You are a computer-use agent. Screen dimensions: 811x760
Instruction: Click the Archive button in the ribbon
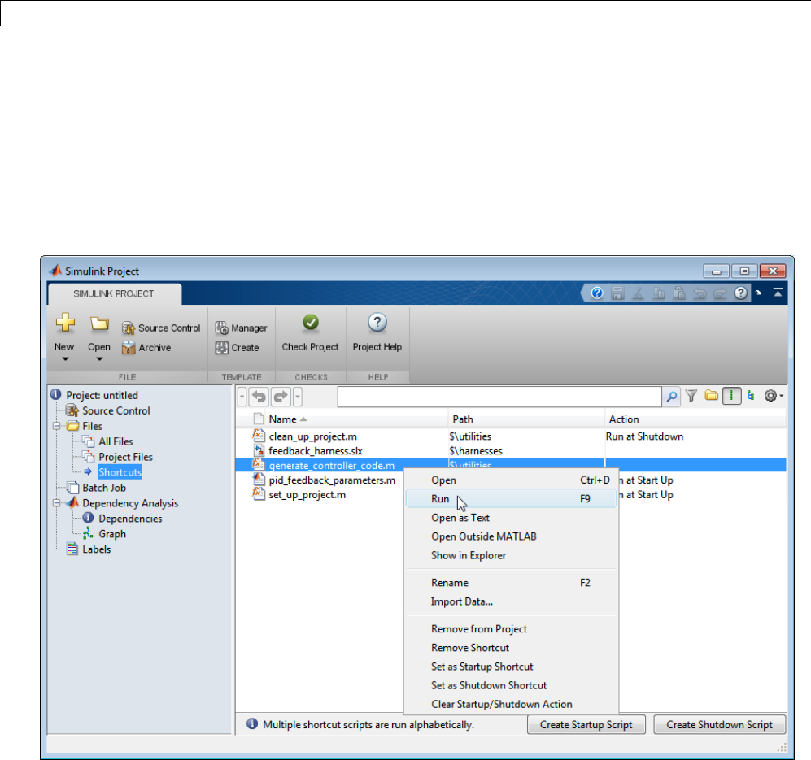pyautogui.click(x=146, y=347)
